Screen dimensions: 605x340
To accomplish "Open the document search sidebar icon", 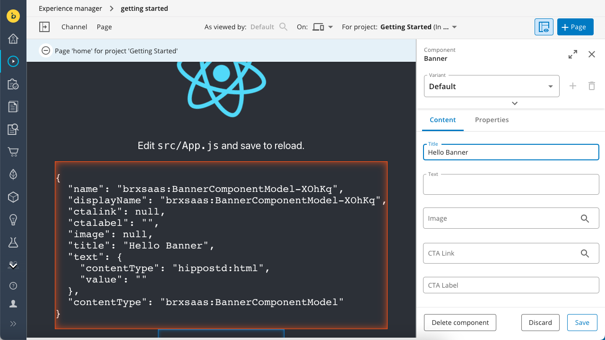I will pos(13,129).
